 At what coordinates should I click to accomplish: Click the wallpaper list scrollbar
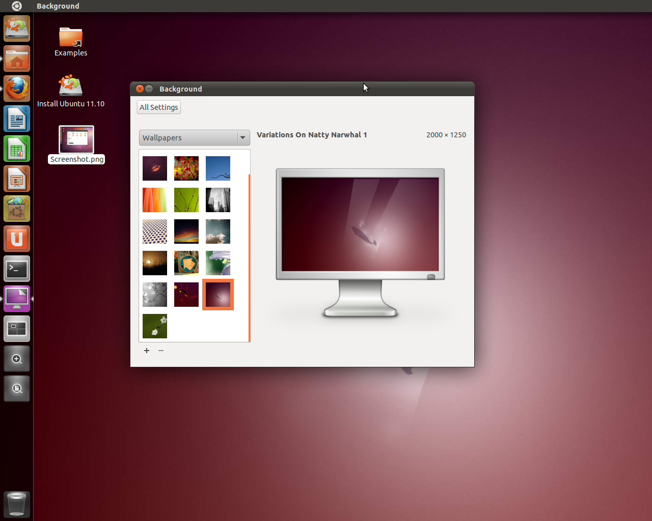[x=249, y=258]
